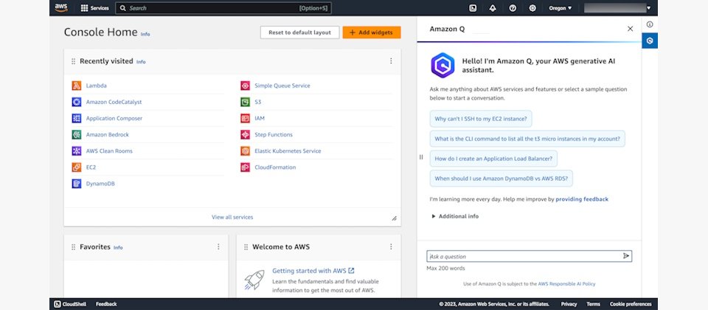Open the Oregon region dropdown
This screenshot has height=310, width=708.
click(x=560, y=8)
